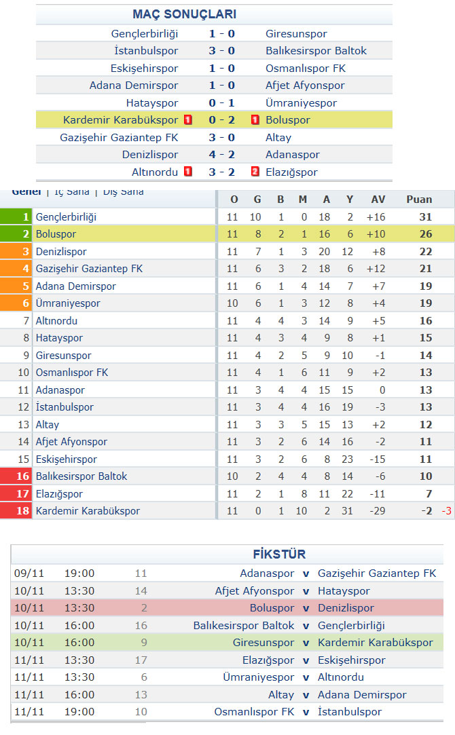
Task: Click the red -3 penalty indicator
Action: point(446,511)
